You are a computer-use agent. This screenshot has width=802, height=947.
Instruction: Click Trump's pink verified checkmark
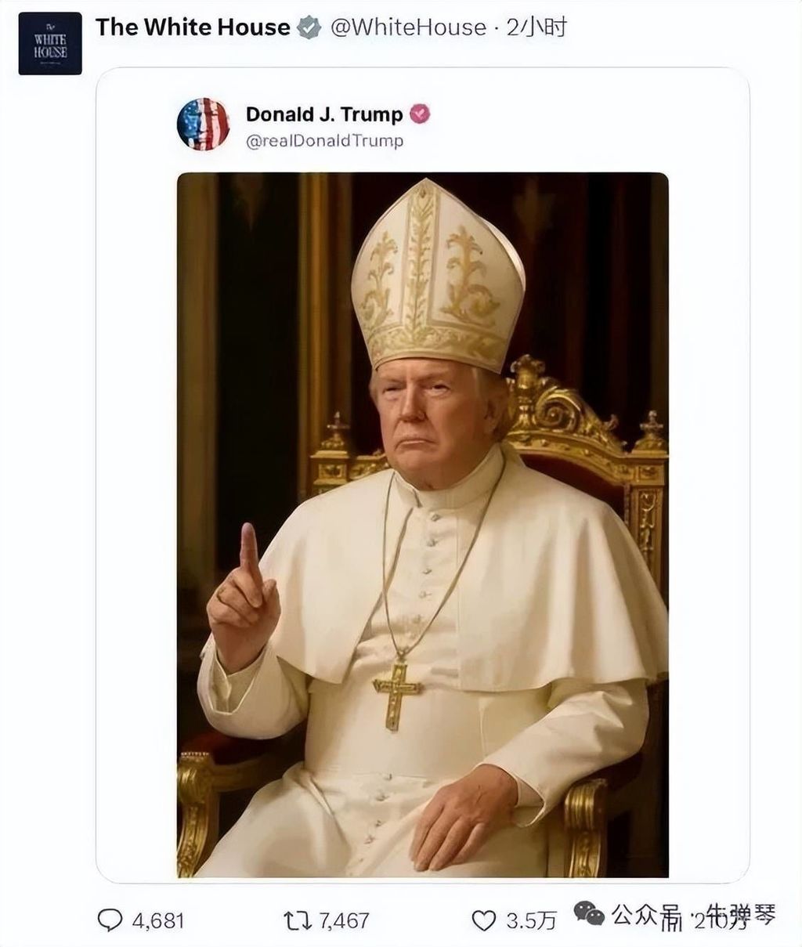coord(421,114)
